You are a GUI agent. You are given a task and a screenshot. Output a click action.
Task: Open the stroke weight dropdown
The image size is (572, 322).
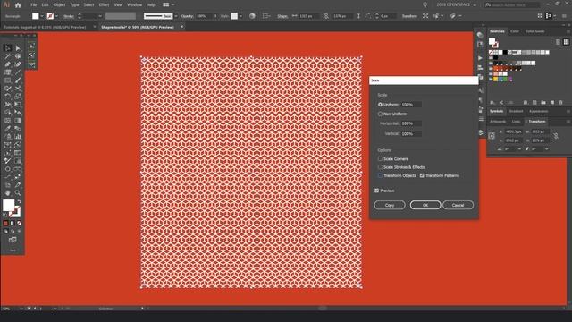pos(100,16)
